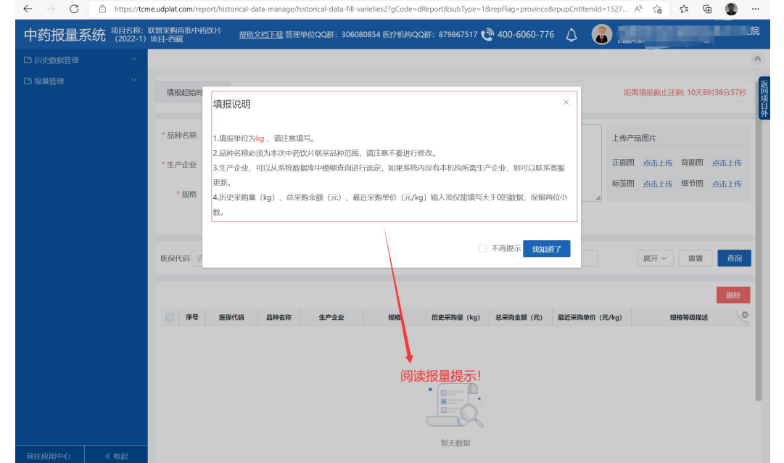The height and width of the screenshot is (463, 784).
Task: Click the 历史数据管理 folder icon
Action: pos(28,60)
